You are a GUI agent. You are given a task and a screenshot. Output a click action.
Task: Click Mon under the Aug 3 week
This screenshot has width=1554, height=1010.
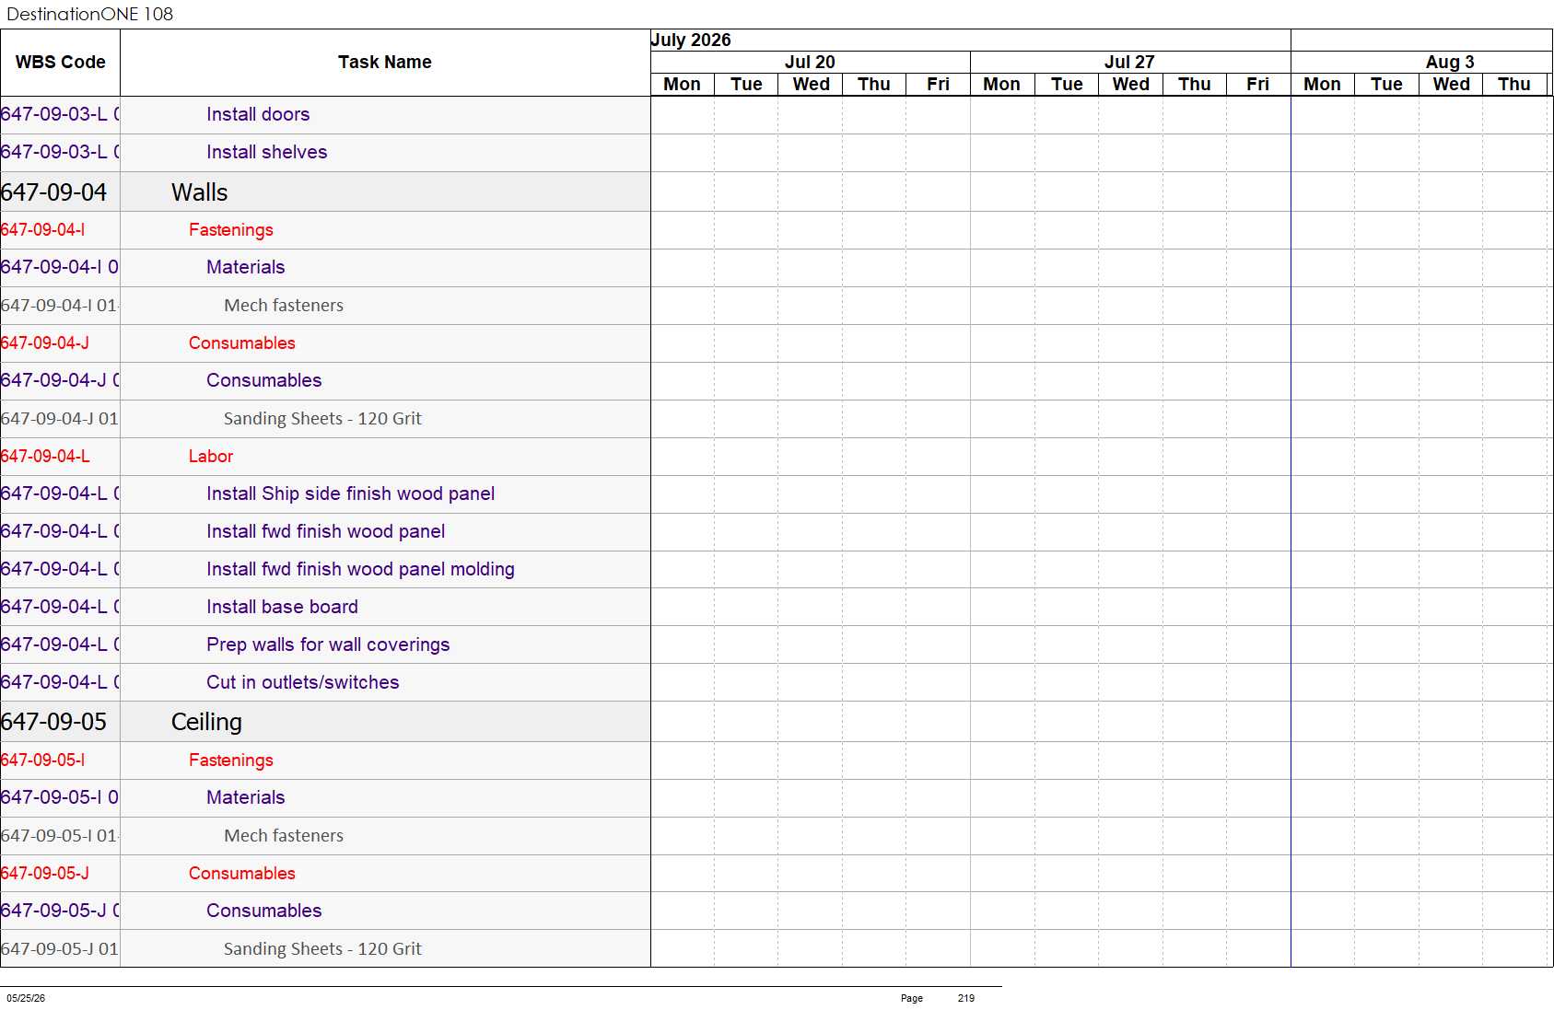coord(1322,84)
